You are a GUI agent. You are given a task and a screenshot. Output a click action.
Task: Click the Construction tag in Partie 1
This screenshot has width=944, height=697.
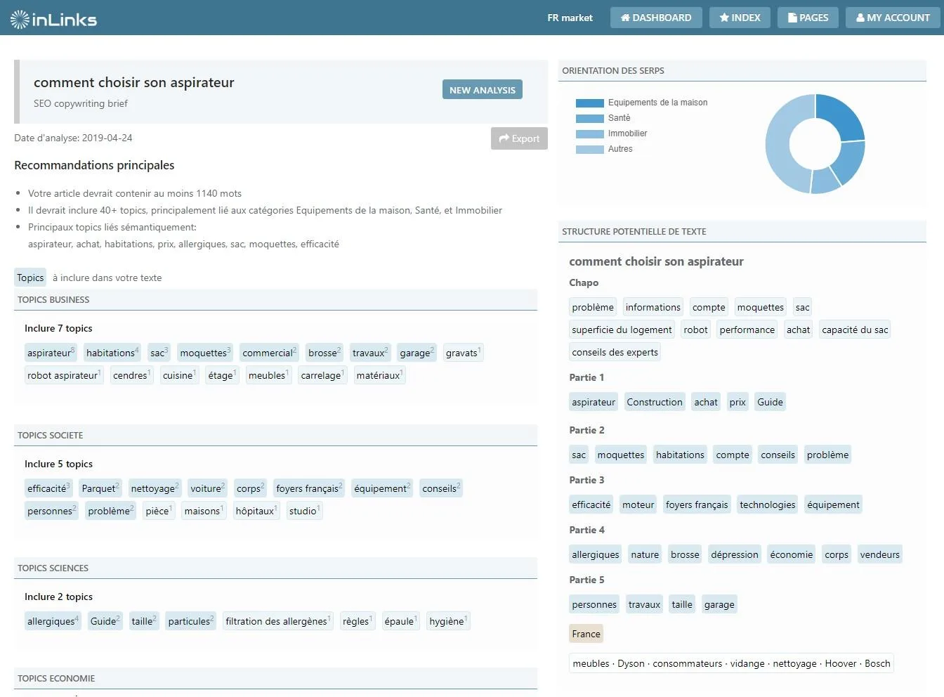pos(654,402)
